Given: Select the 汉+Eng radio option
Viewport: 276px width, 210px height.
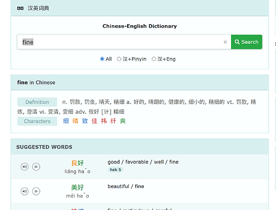Looking at the screenshot, I should click(x=154, y=59).
